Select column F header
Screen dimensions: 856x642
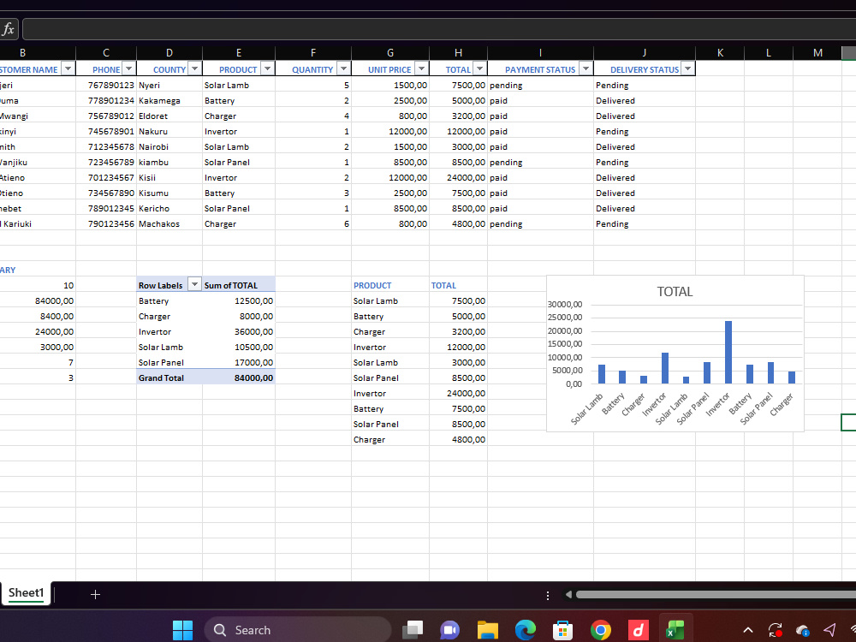[x=313, y=53]
